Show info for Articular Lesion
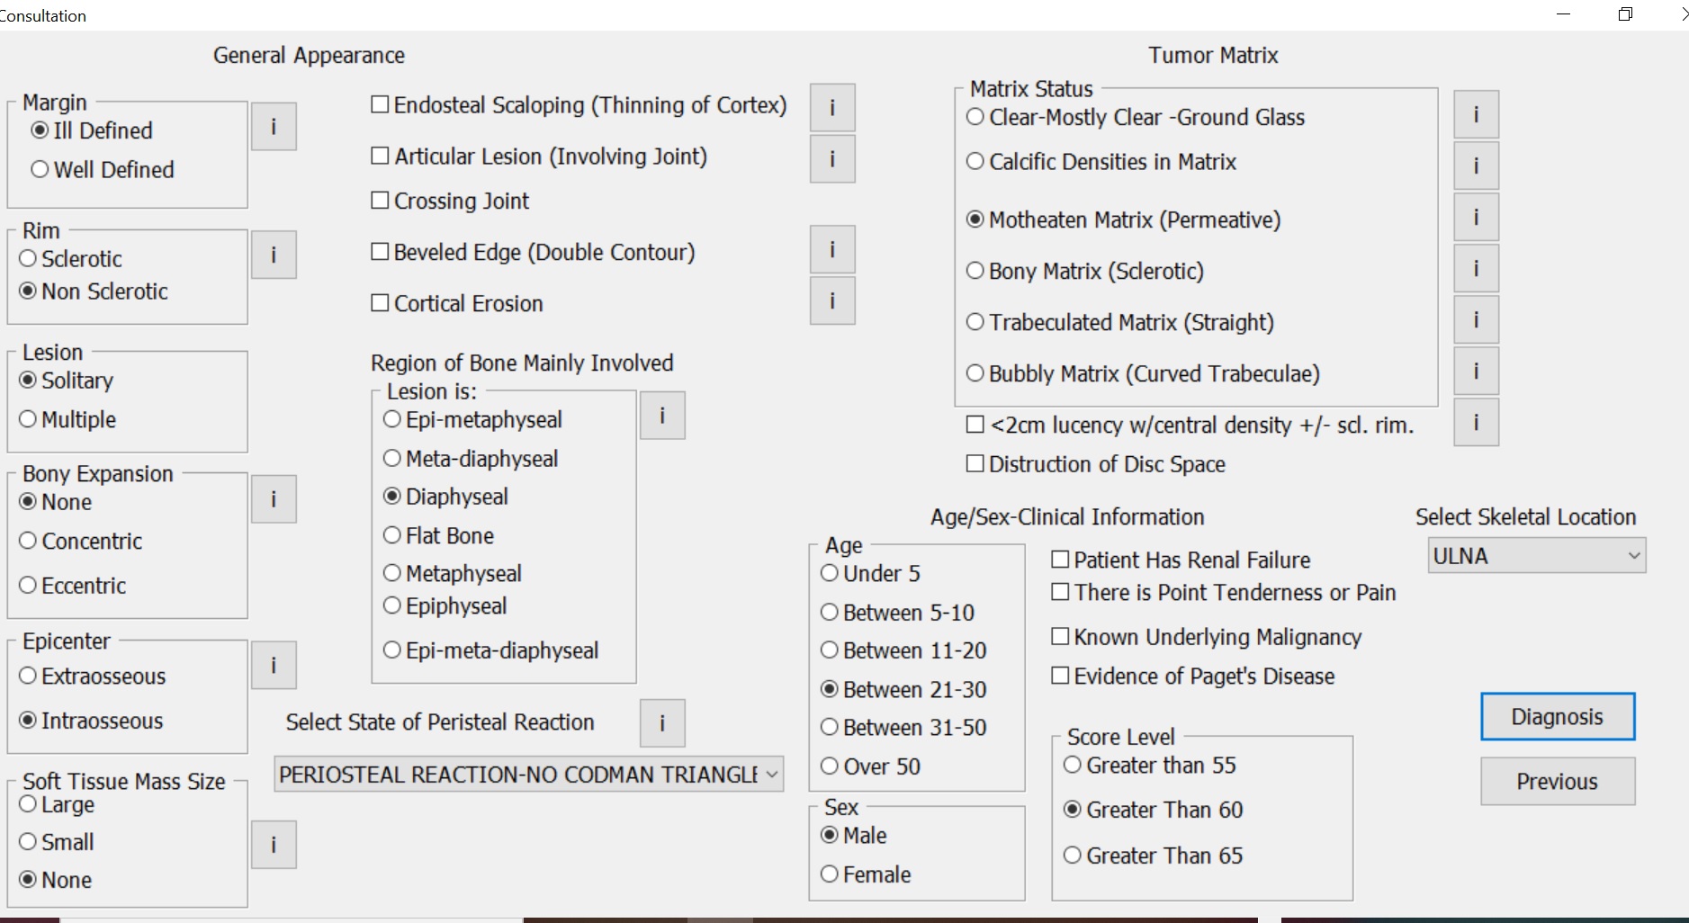This screenshot has height=923, width=1689. pyautogui.click(x=832, y=159)
